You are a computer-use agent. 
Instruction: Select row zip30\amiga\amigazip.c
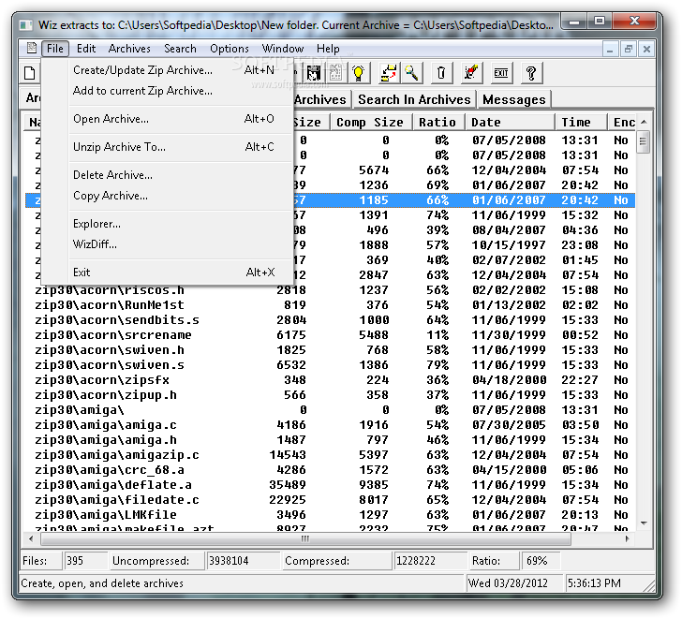tap(329, 455)
